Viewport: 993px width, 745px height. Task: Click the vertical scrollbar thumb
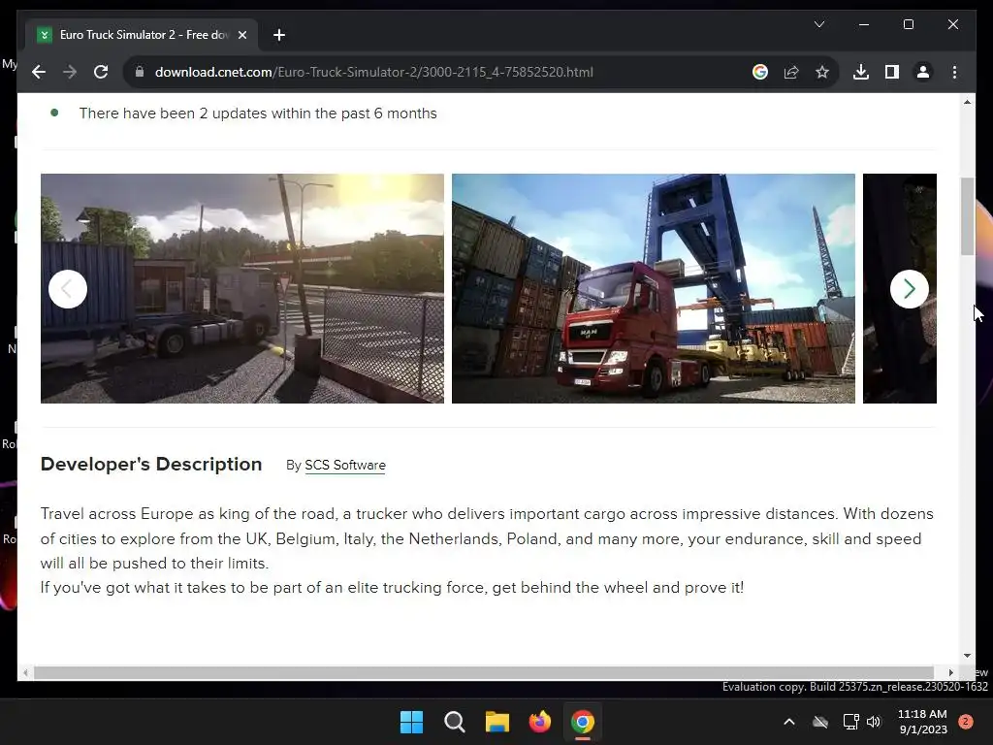(x=967, y=216)
